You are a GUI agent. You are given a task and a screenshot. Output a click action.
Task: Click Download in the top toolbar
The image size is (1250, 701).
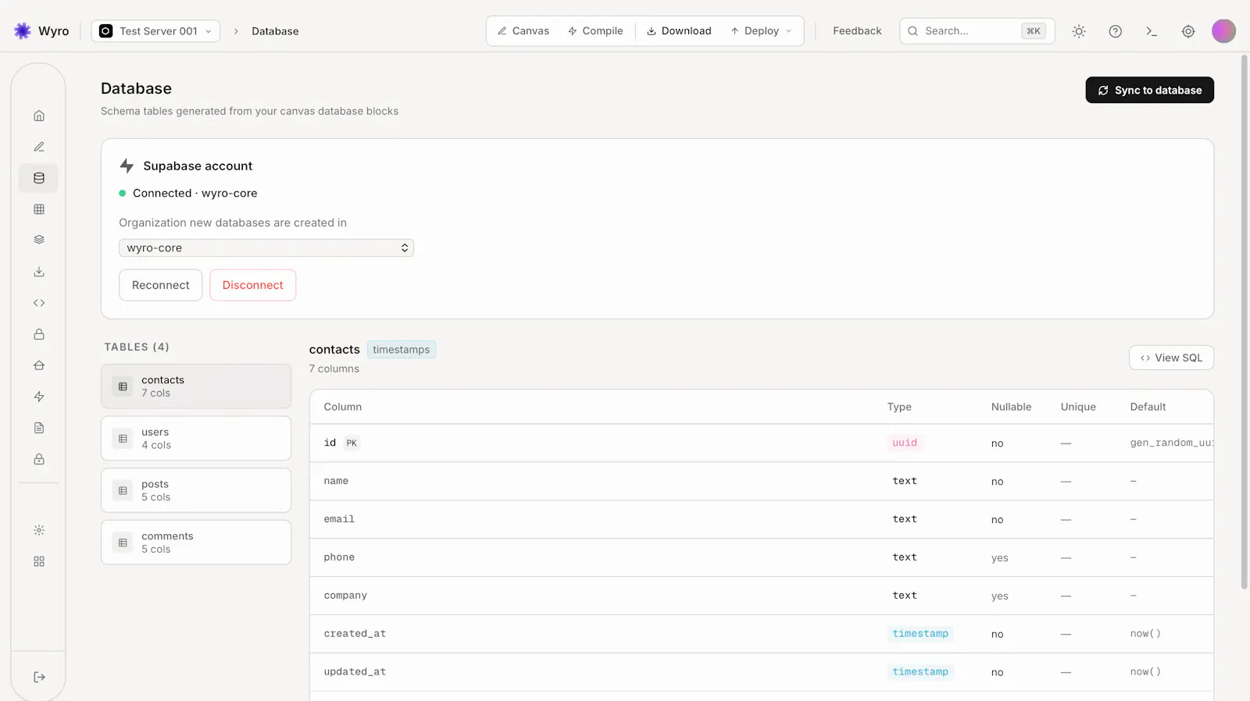(x=679, y=31)
